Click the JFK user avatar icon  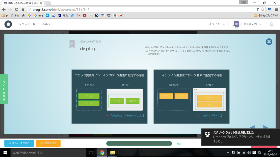pyautogui.click(x=236, y=24)
